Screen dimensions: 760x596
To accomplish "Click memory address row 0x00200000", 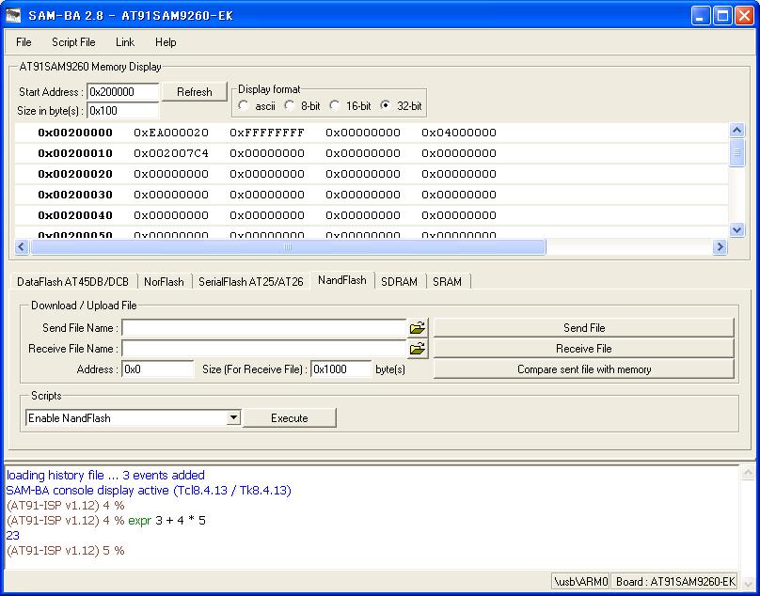I will [75, 133].
